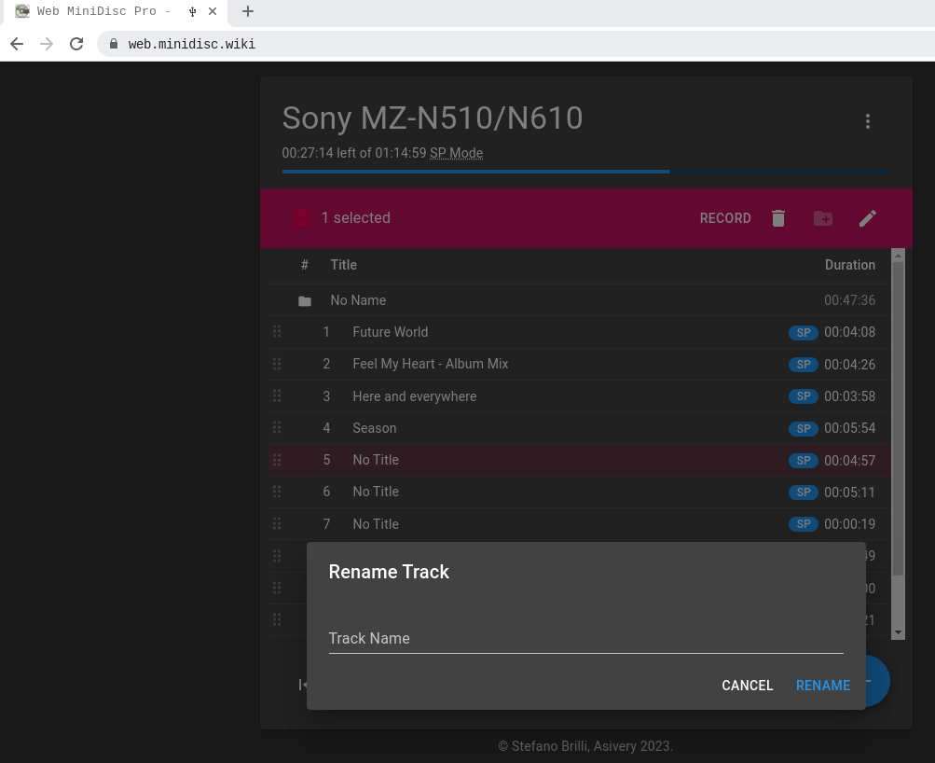The image size is (935, 763).
Task: Click the add-to-group folder icon
Action: point(823,218)
